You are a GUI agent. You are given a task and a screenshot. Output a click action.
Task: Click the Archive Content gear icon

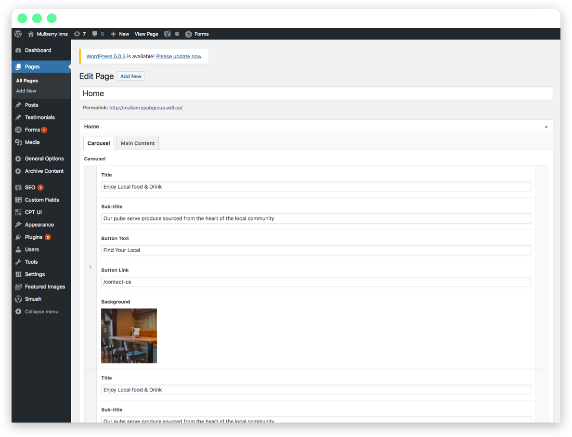(x=18, y=171)
